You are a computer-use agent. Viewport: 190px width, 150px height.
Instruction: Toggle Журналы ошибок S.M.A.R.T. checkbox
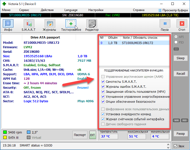pos(103,86)
